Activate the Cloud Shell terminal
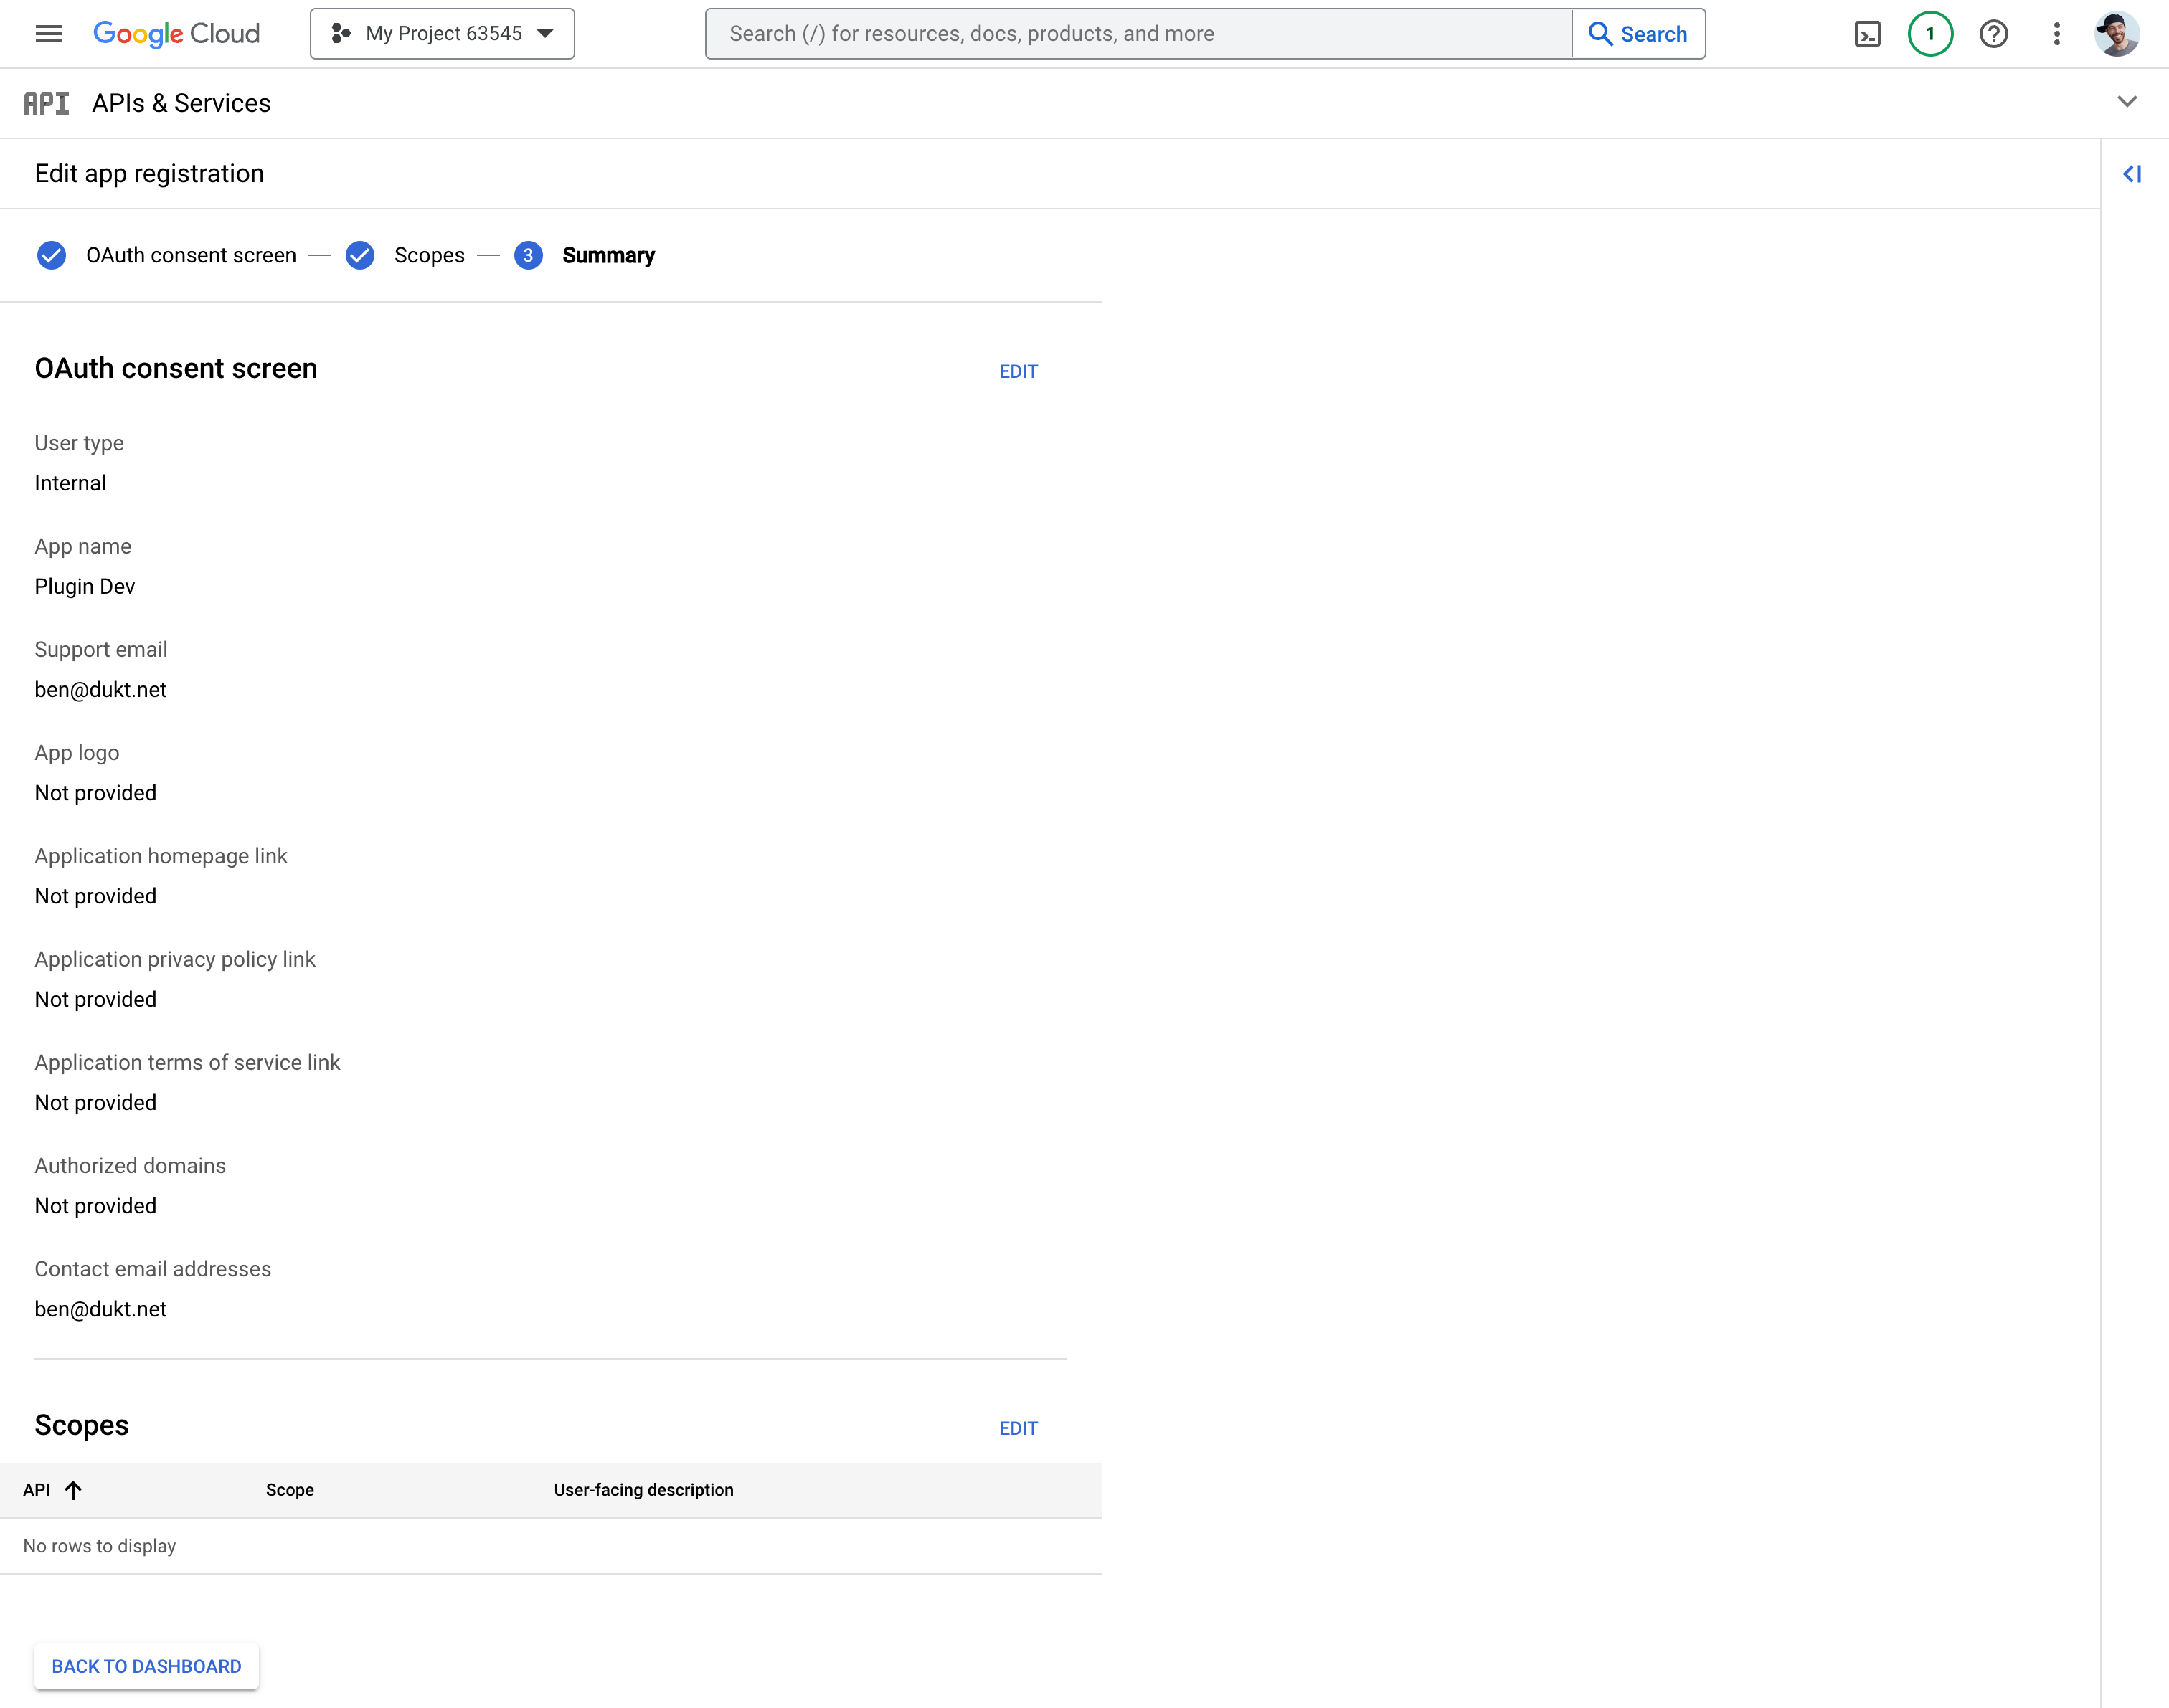 tap(1869, 33)
